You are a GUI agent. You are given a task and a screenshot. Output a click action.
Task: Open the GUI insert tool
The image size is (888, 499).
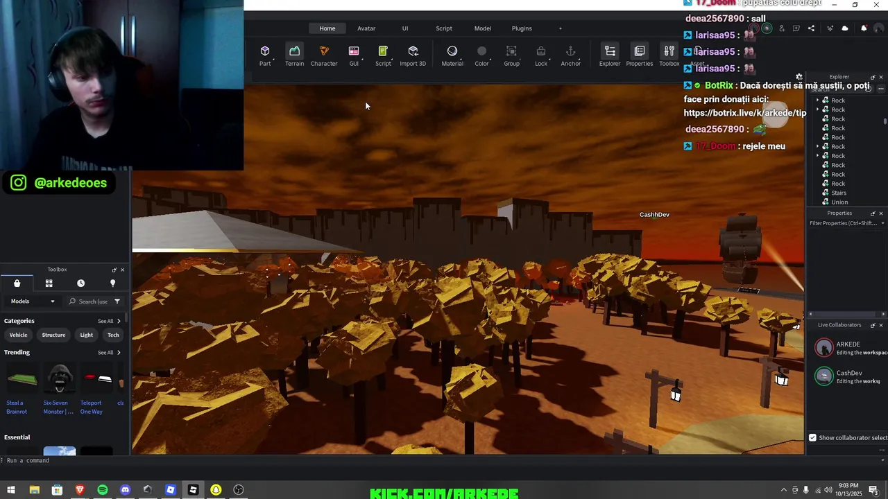354,55
